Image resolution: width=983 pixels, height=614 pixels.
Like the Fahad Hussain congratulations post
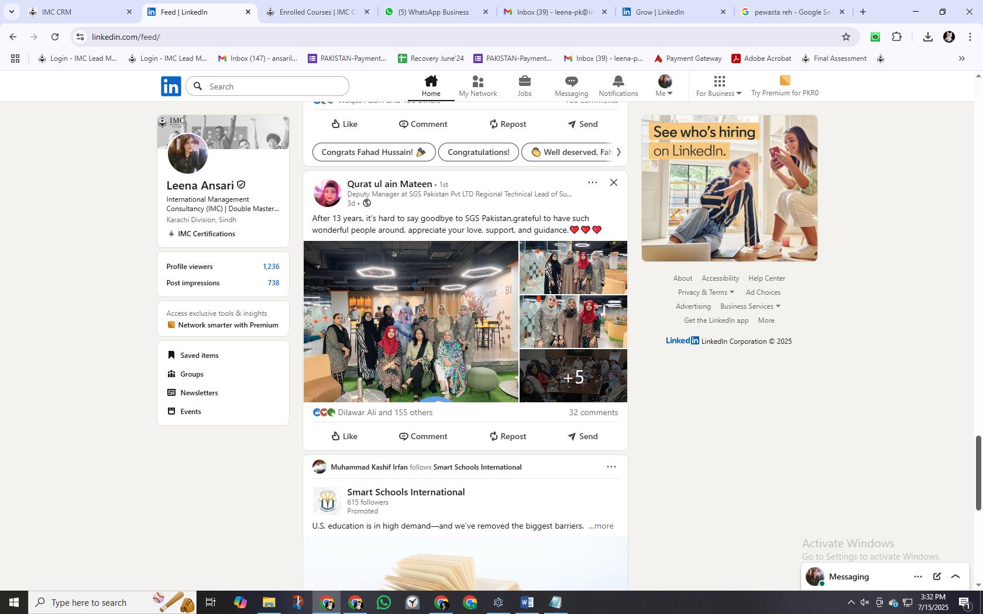pos(345,124)
